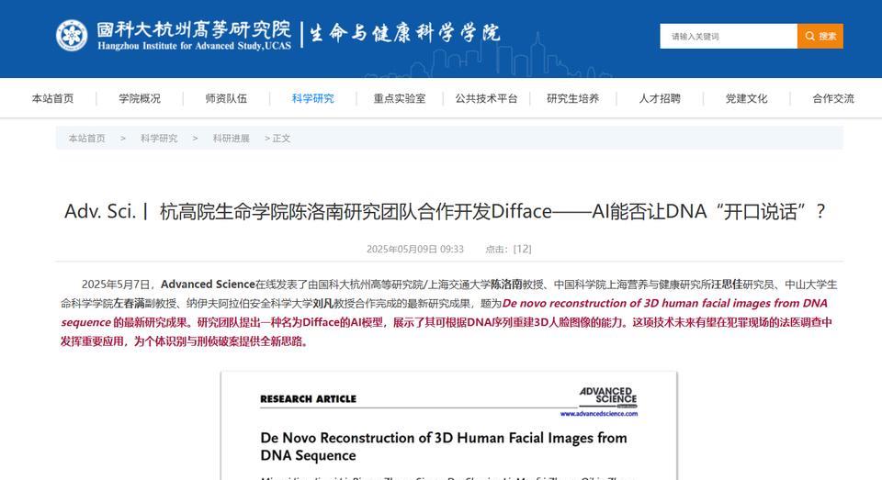Open the 师资队伍 navigation menu item
882x480 pixels.
226,98
